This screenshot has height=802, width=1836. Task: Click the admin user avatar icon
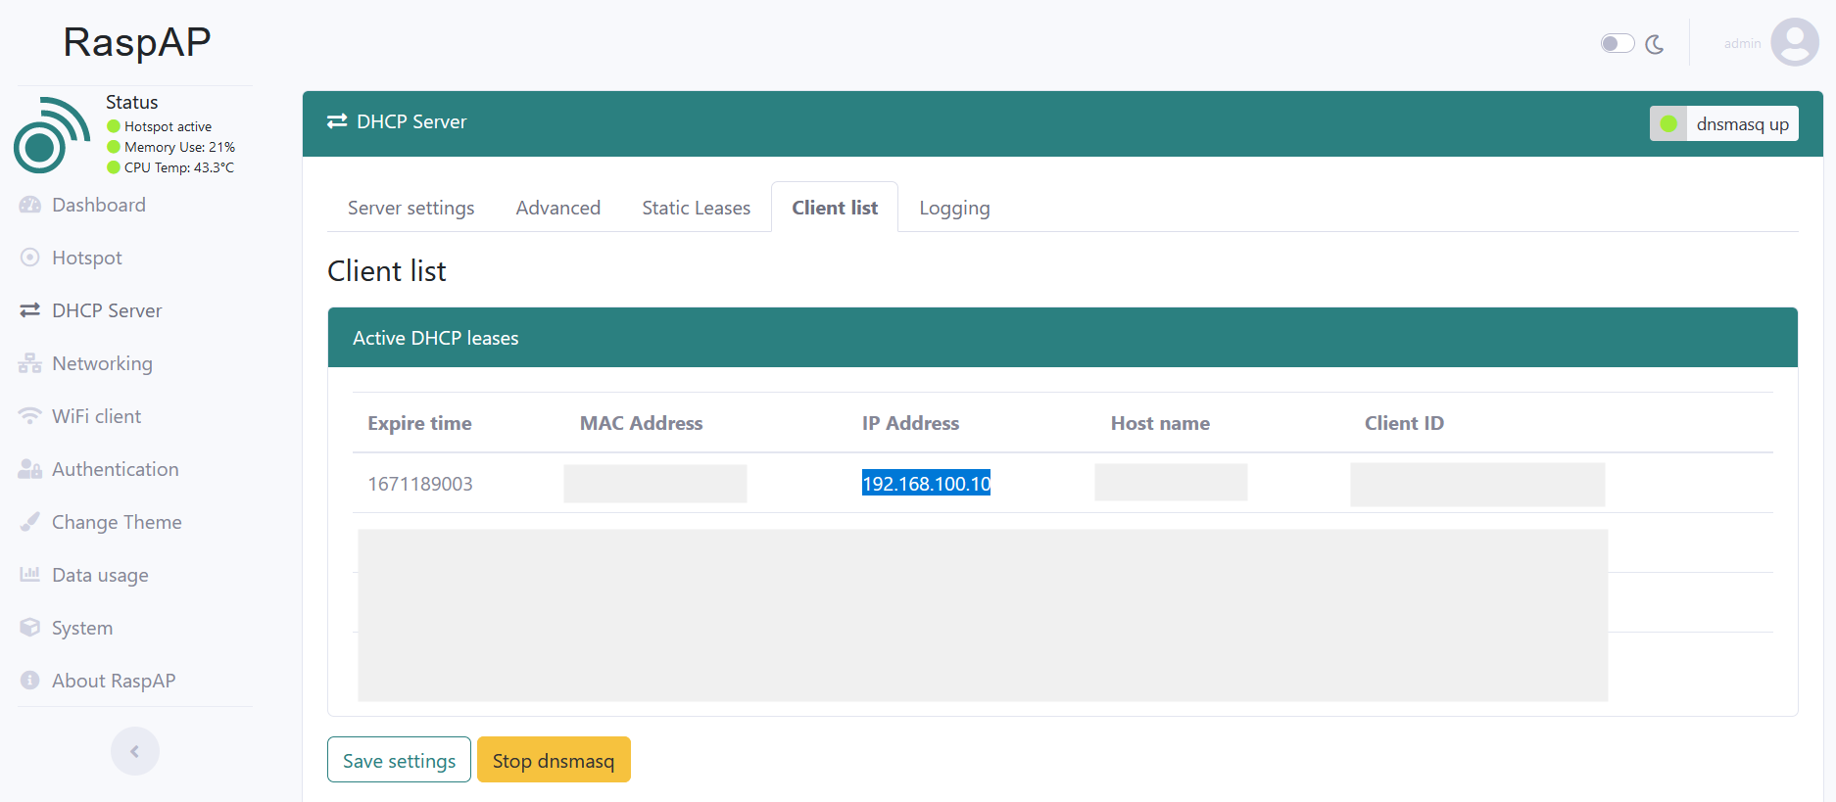pyautogui.click(x=1795, y=42)
